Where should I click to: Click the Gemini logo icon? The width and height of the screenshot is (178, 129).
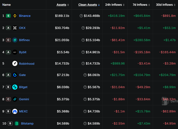[15, 99]
